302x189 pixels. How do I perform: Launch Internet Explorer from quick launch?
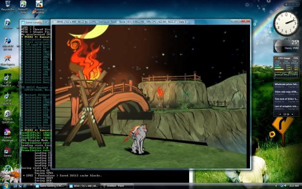[x=25, y=186]
